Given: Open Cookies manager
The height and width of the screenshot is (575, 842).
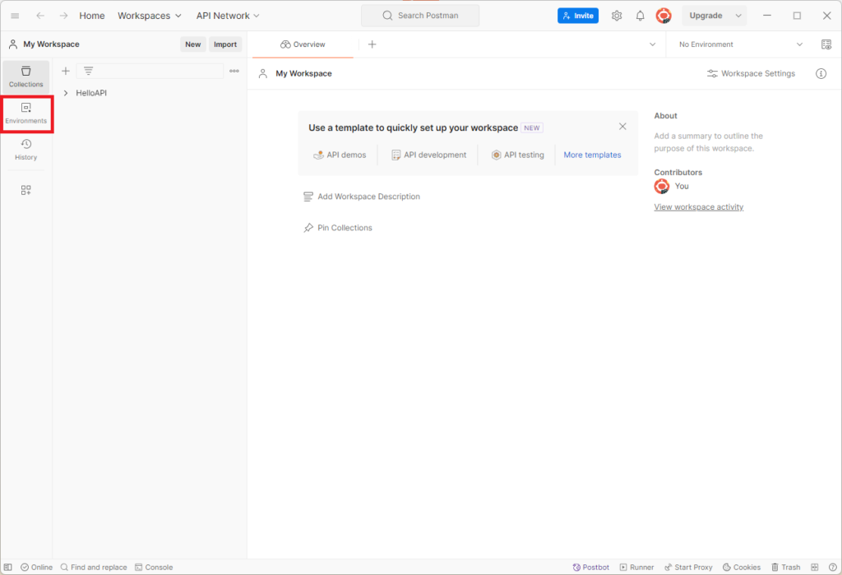Looking at the screenshot, I should tap(742, 567).
